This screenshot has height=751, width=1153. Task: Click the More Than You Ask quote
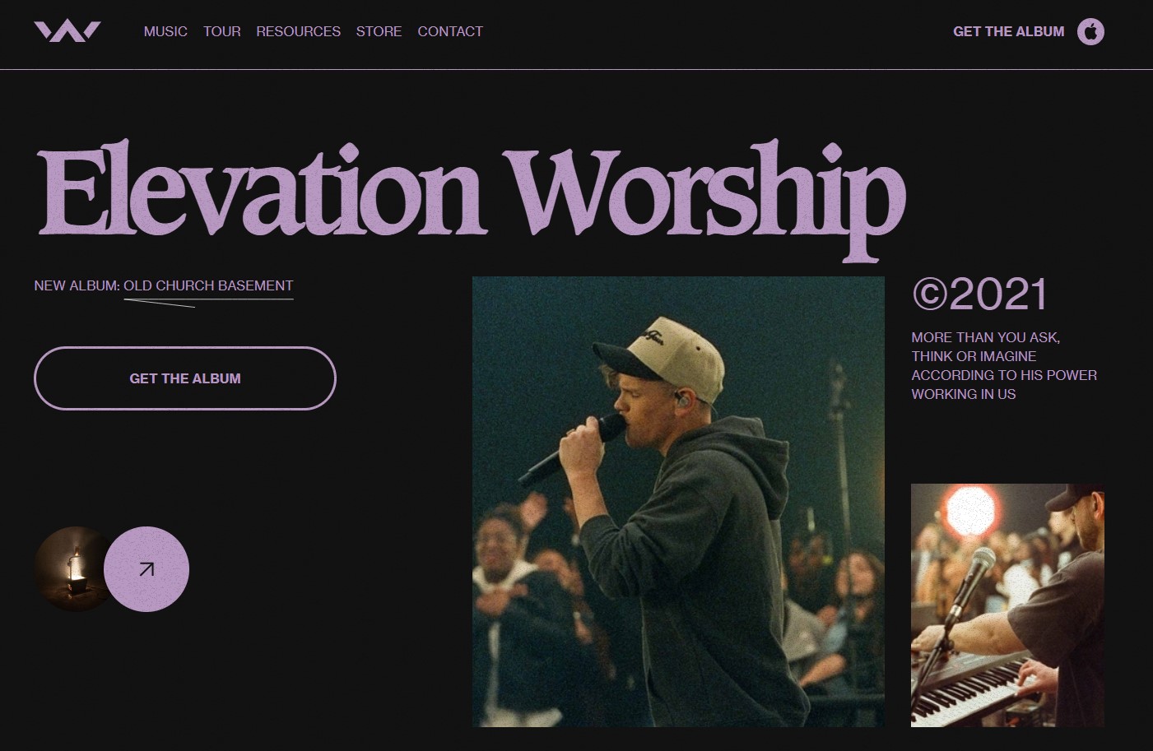[1004, 365]
